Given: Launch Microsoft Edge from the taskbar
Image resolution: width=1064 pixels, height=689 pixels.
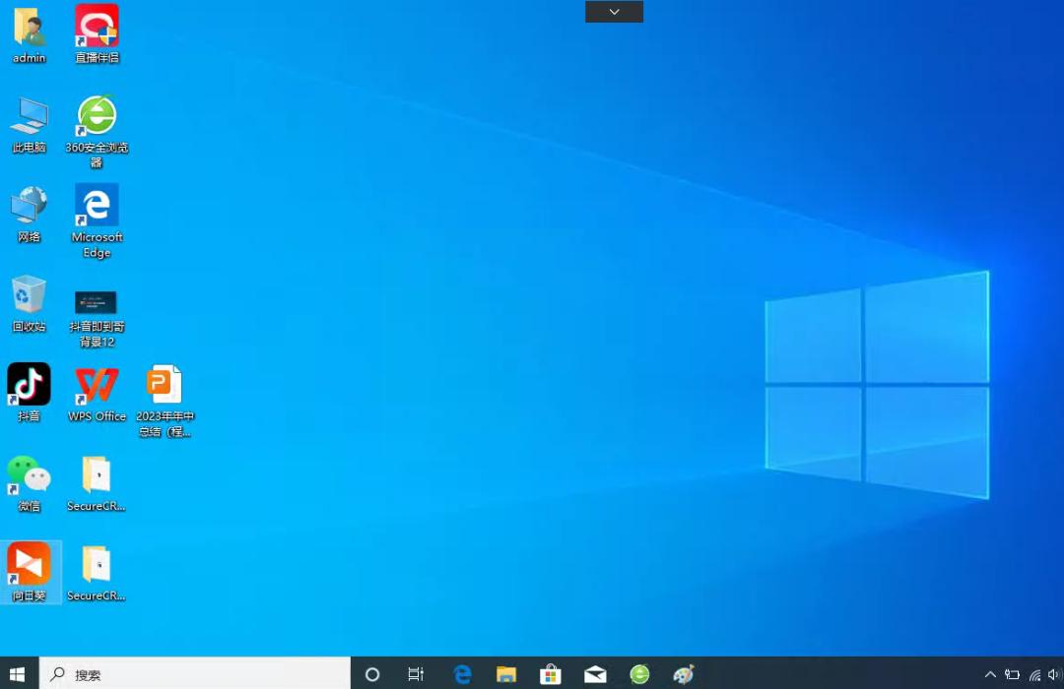Looking at the screenshot, I should tap(462, 674).
